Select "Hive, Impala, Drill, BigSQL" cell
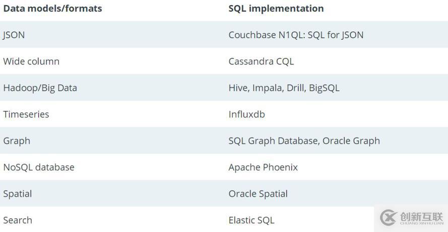 (x=284, y=88)
